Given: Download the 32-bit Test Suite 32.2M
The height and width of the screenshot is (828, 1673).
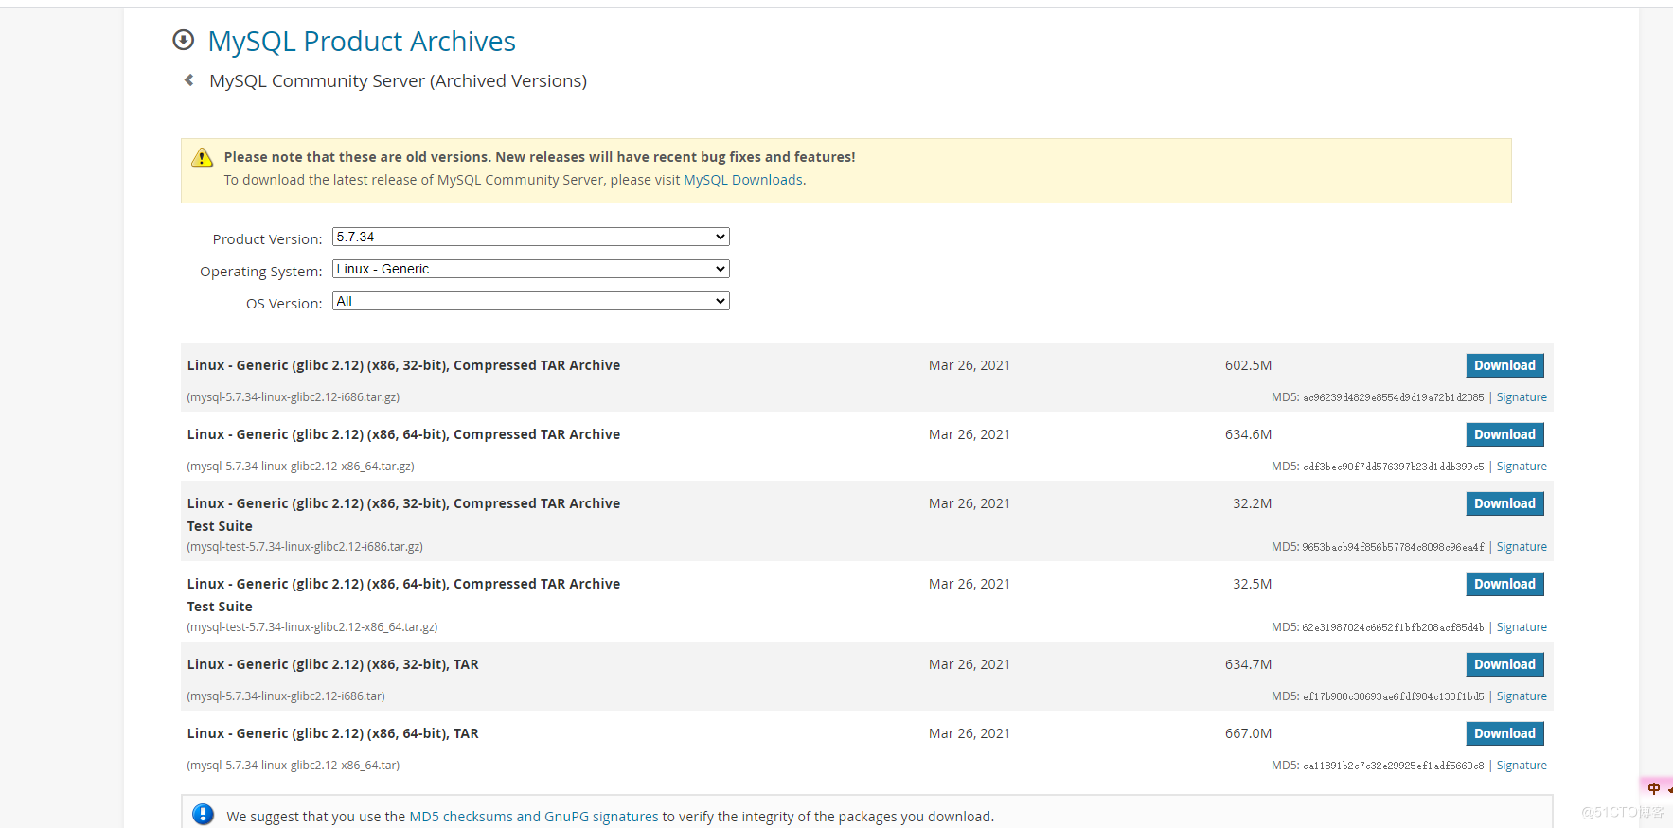Looking at the screenshot, I should pos(1504,503).
